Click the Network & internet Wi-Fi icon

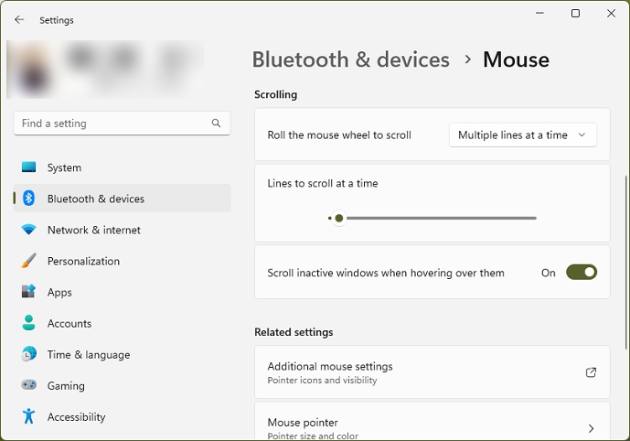click(28, 230)
